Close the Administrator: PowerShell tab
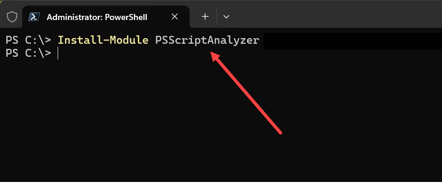This screenshot has width=442, height=188. pyautogui.click(x=175, y=17)
